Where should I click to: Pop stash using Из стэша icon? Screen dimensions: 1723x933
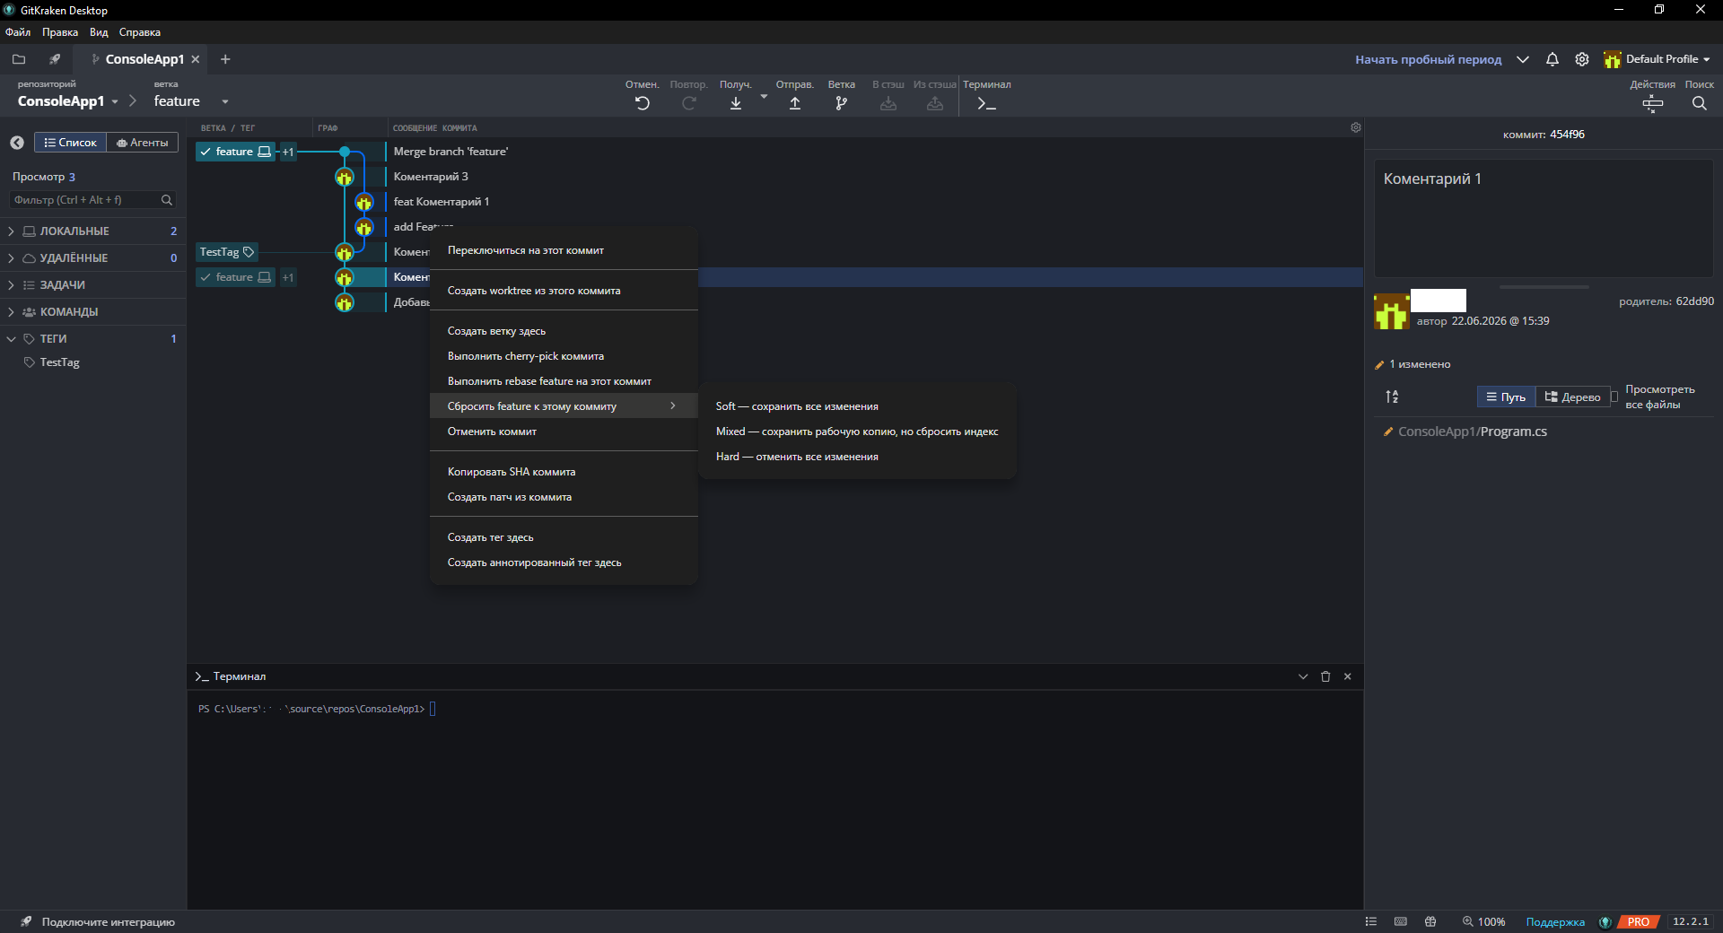point(935,103)
